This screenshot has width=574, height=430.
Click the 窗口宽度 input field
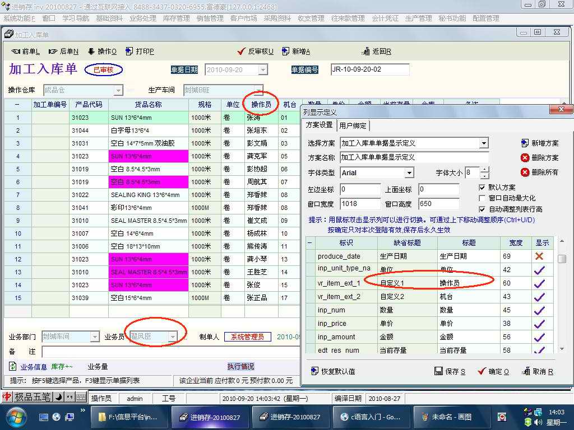359,204
